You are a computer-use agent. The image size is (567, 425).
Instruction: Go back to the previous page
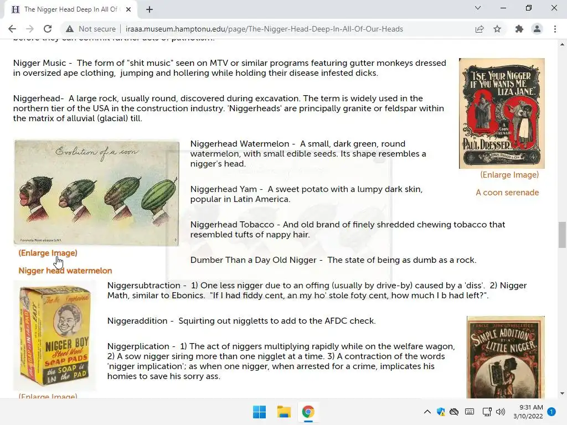(x=12, y=29)
